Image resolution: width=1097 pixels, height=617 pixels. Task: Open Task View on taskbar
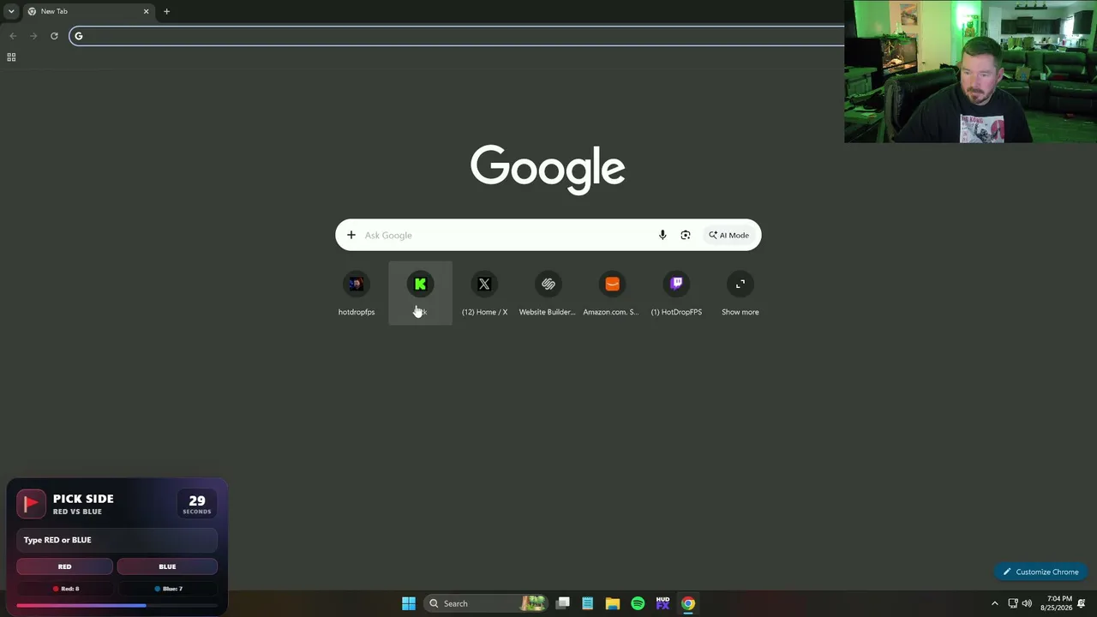[x=563, y=603]
